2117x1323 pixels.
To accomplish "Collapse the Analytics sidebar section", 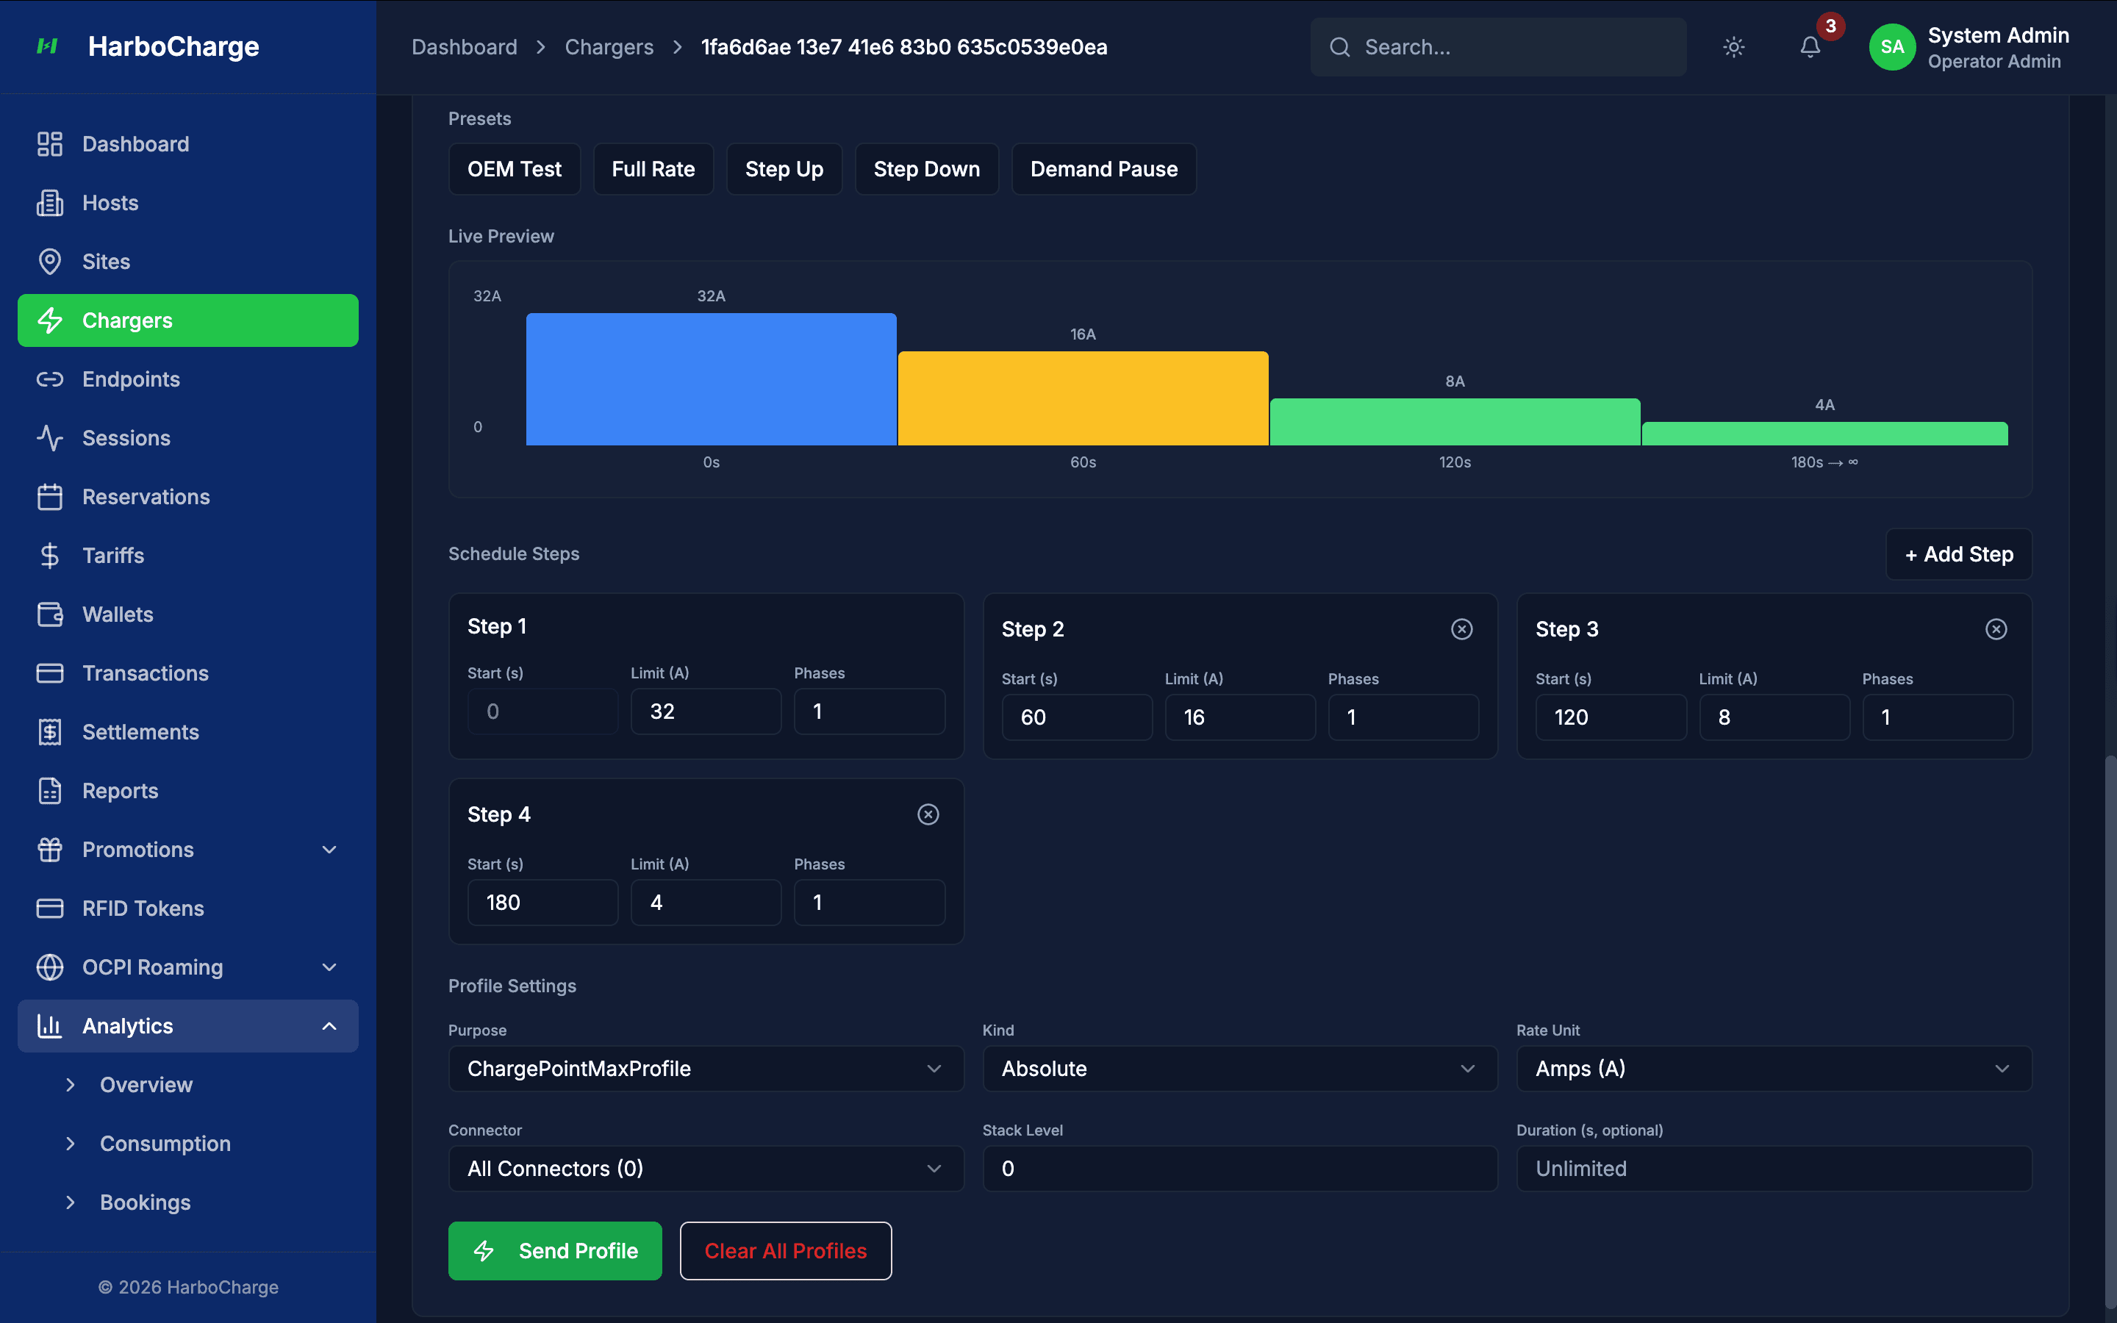I will click(x=329, y=1025).
